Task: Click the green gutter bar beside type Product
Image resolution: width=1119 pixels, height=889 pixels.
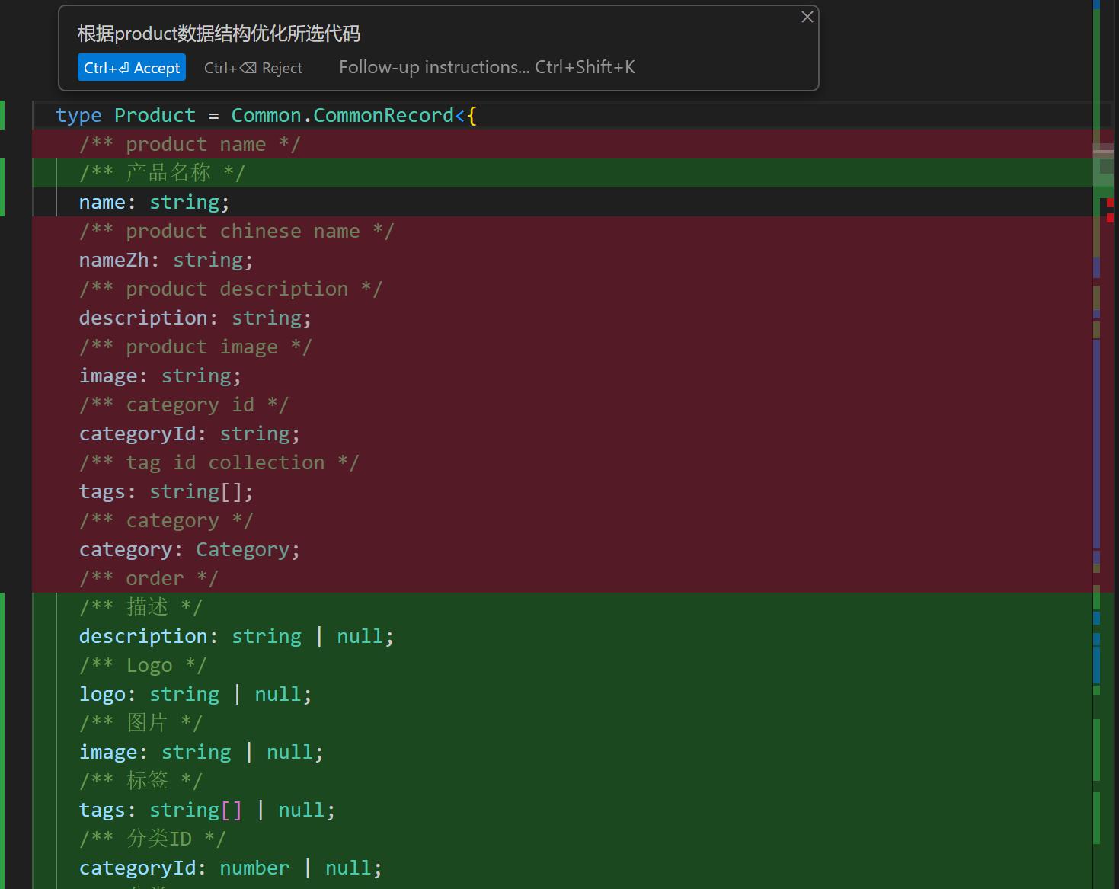Action: 2,115
